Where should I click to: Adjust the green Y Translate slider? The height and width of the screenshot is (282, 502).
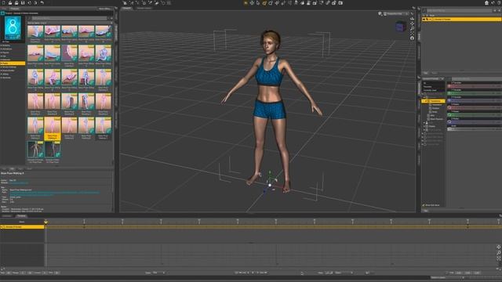pyautogui.click(x=475, y=93)
